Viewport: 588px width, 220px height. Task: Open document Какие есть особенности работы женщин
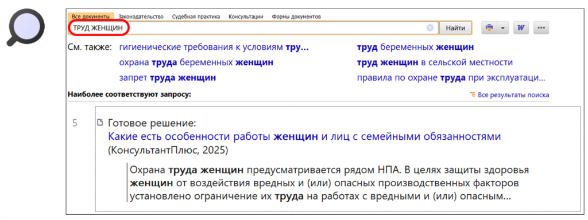[304, 136]
